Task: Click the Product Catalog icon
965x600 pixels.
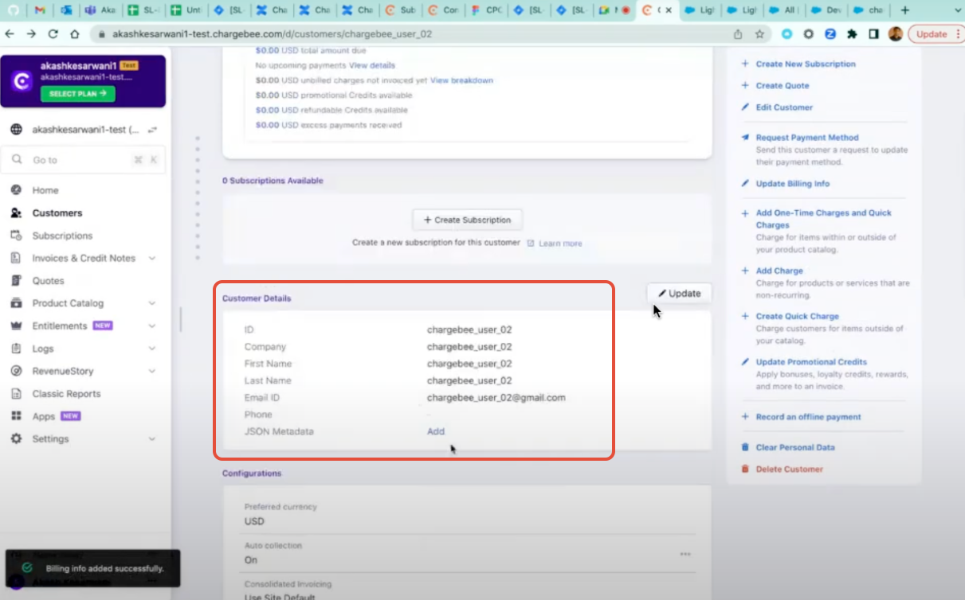Action: 16,303
